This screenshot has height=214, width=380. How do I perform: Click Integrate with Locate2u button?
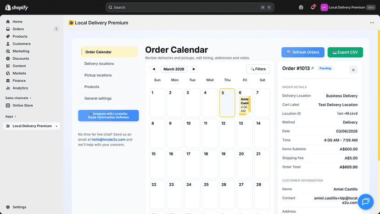point(108,115)
